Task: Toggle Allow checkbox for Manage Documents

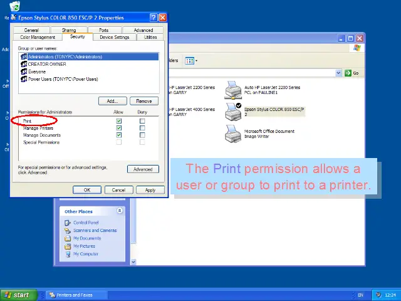Action: coord(118,135)
